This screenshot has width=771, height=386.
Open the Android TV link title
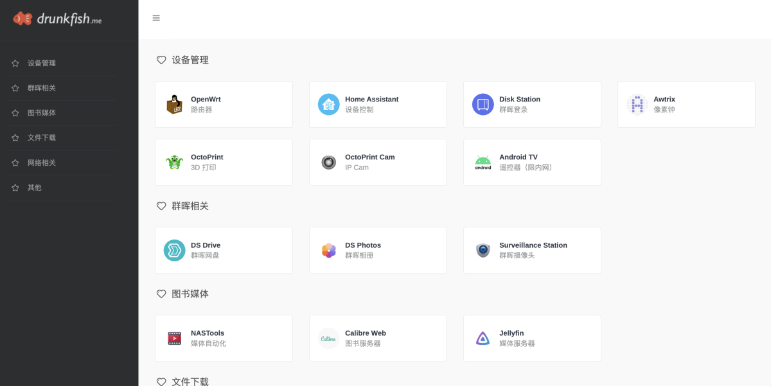518,157
